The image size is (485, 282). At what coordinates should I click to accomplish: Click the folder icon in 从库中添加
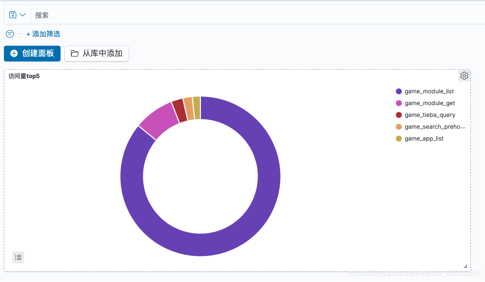(74, 54)
